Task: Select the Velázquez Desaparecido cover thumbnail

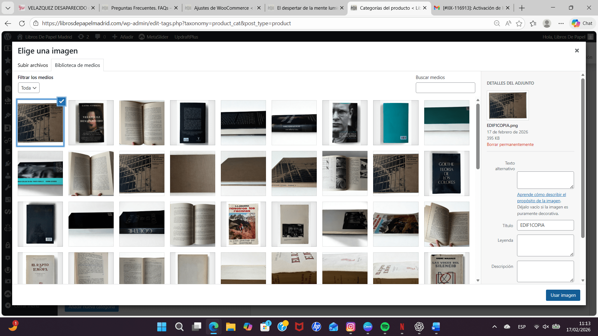Action: tap(91, 123)
